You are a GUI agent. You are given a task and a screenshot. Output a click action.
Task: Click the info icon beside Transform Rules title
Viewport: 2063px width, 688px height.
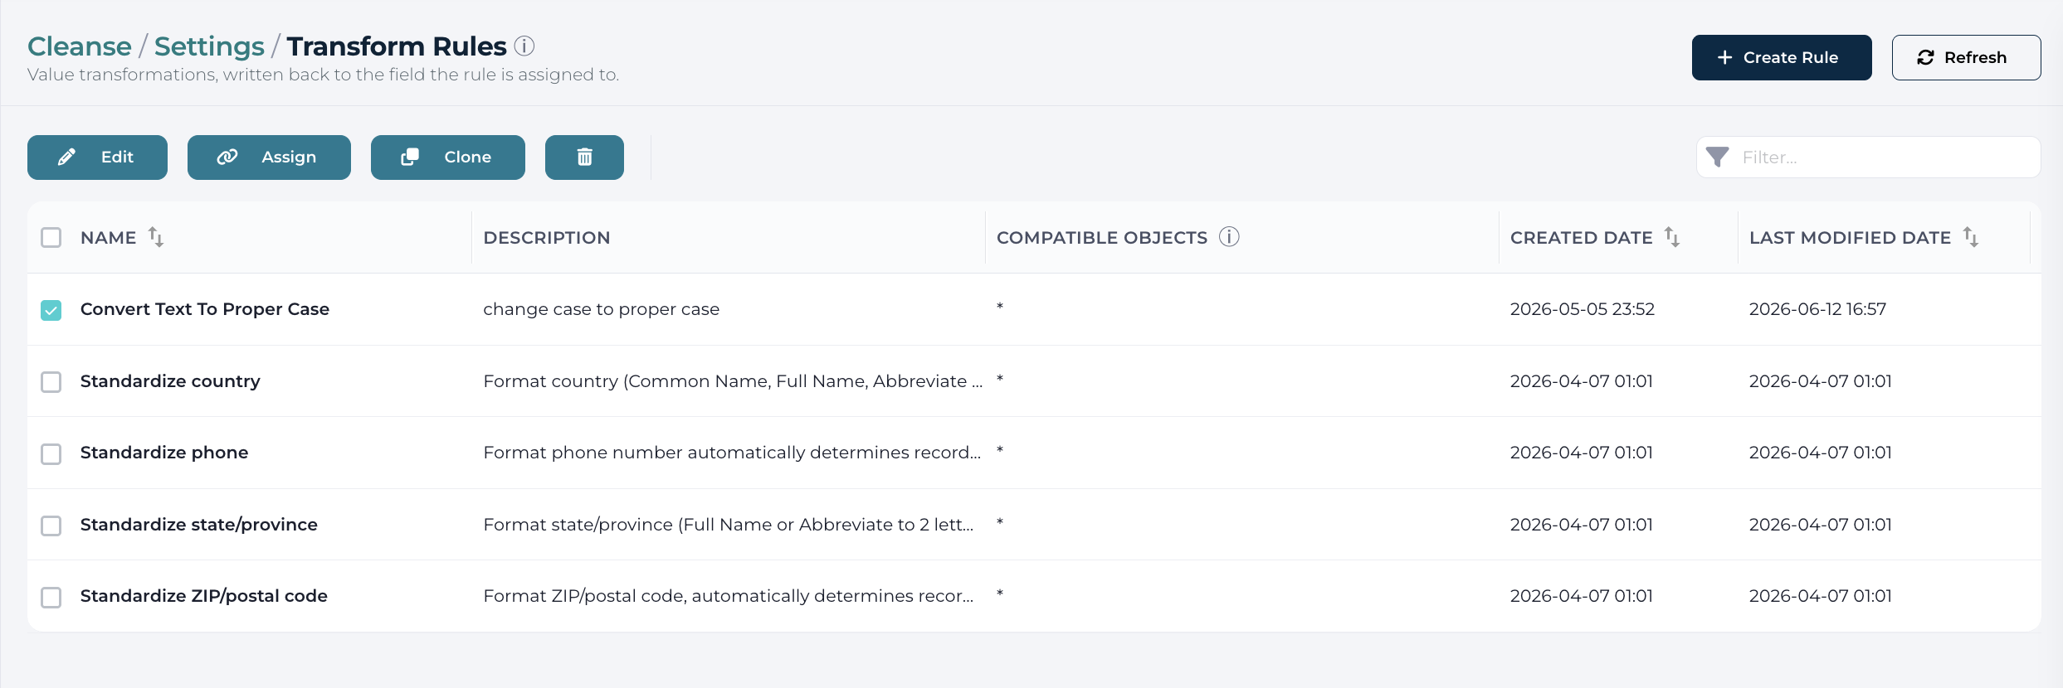524,46
